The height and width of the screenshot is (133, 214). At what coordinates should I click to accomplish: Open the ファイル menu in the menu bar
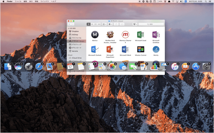pos(18,1)
